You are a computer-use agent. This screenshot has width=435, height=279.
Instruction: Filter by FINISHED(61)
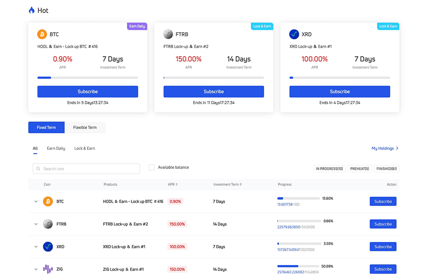[x=386, y=168]
